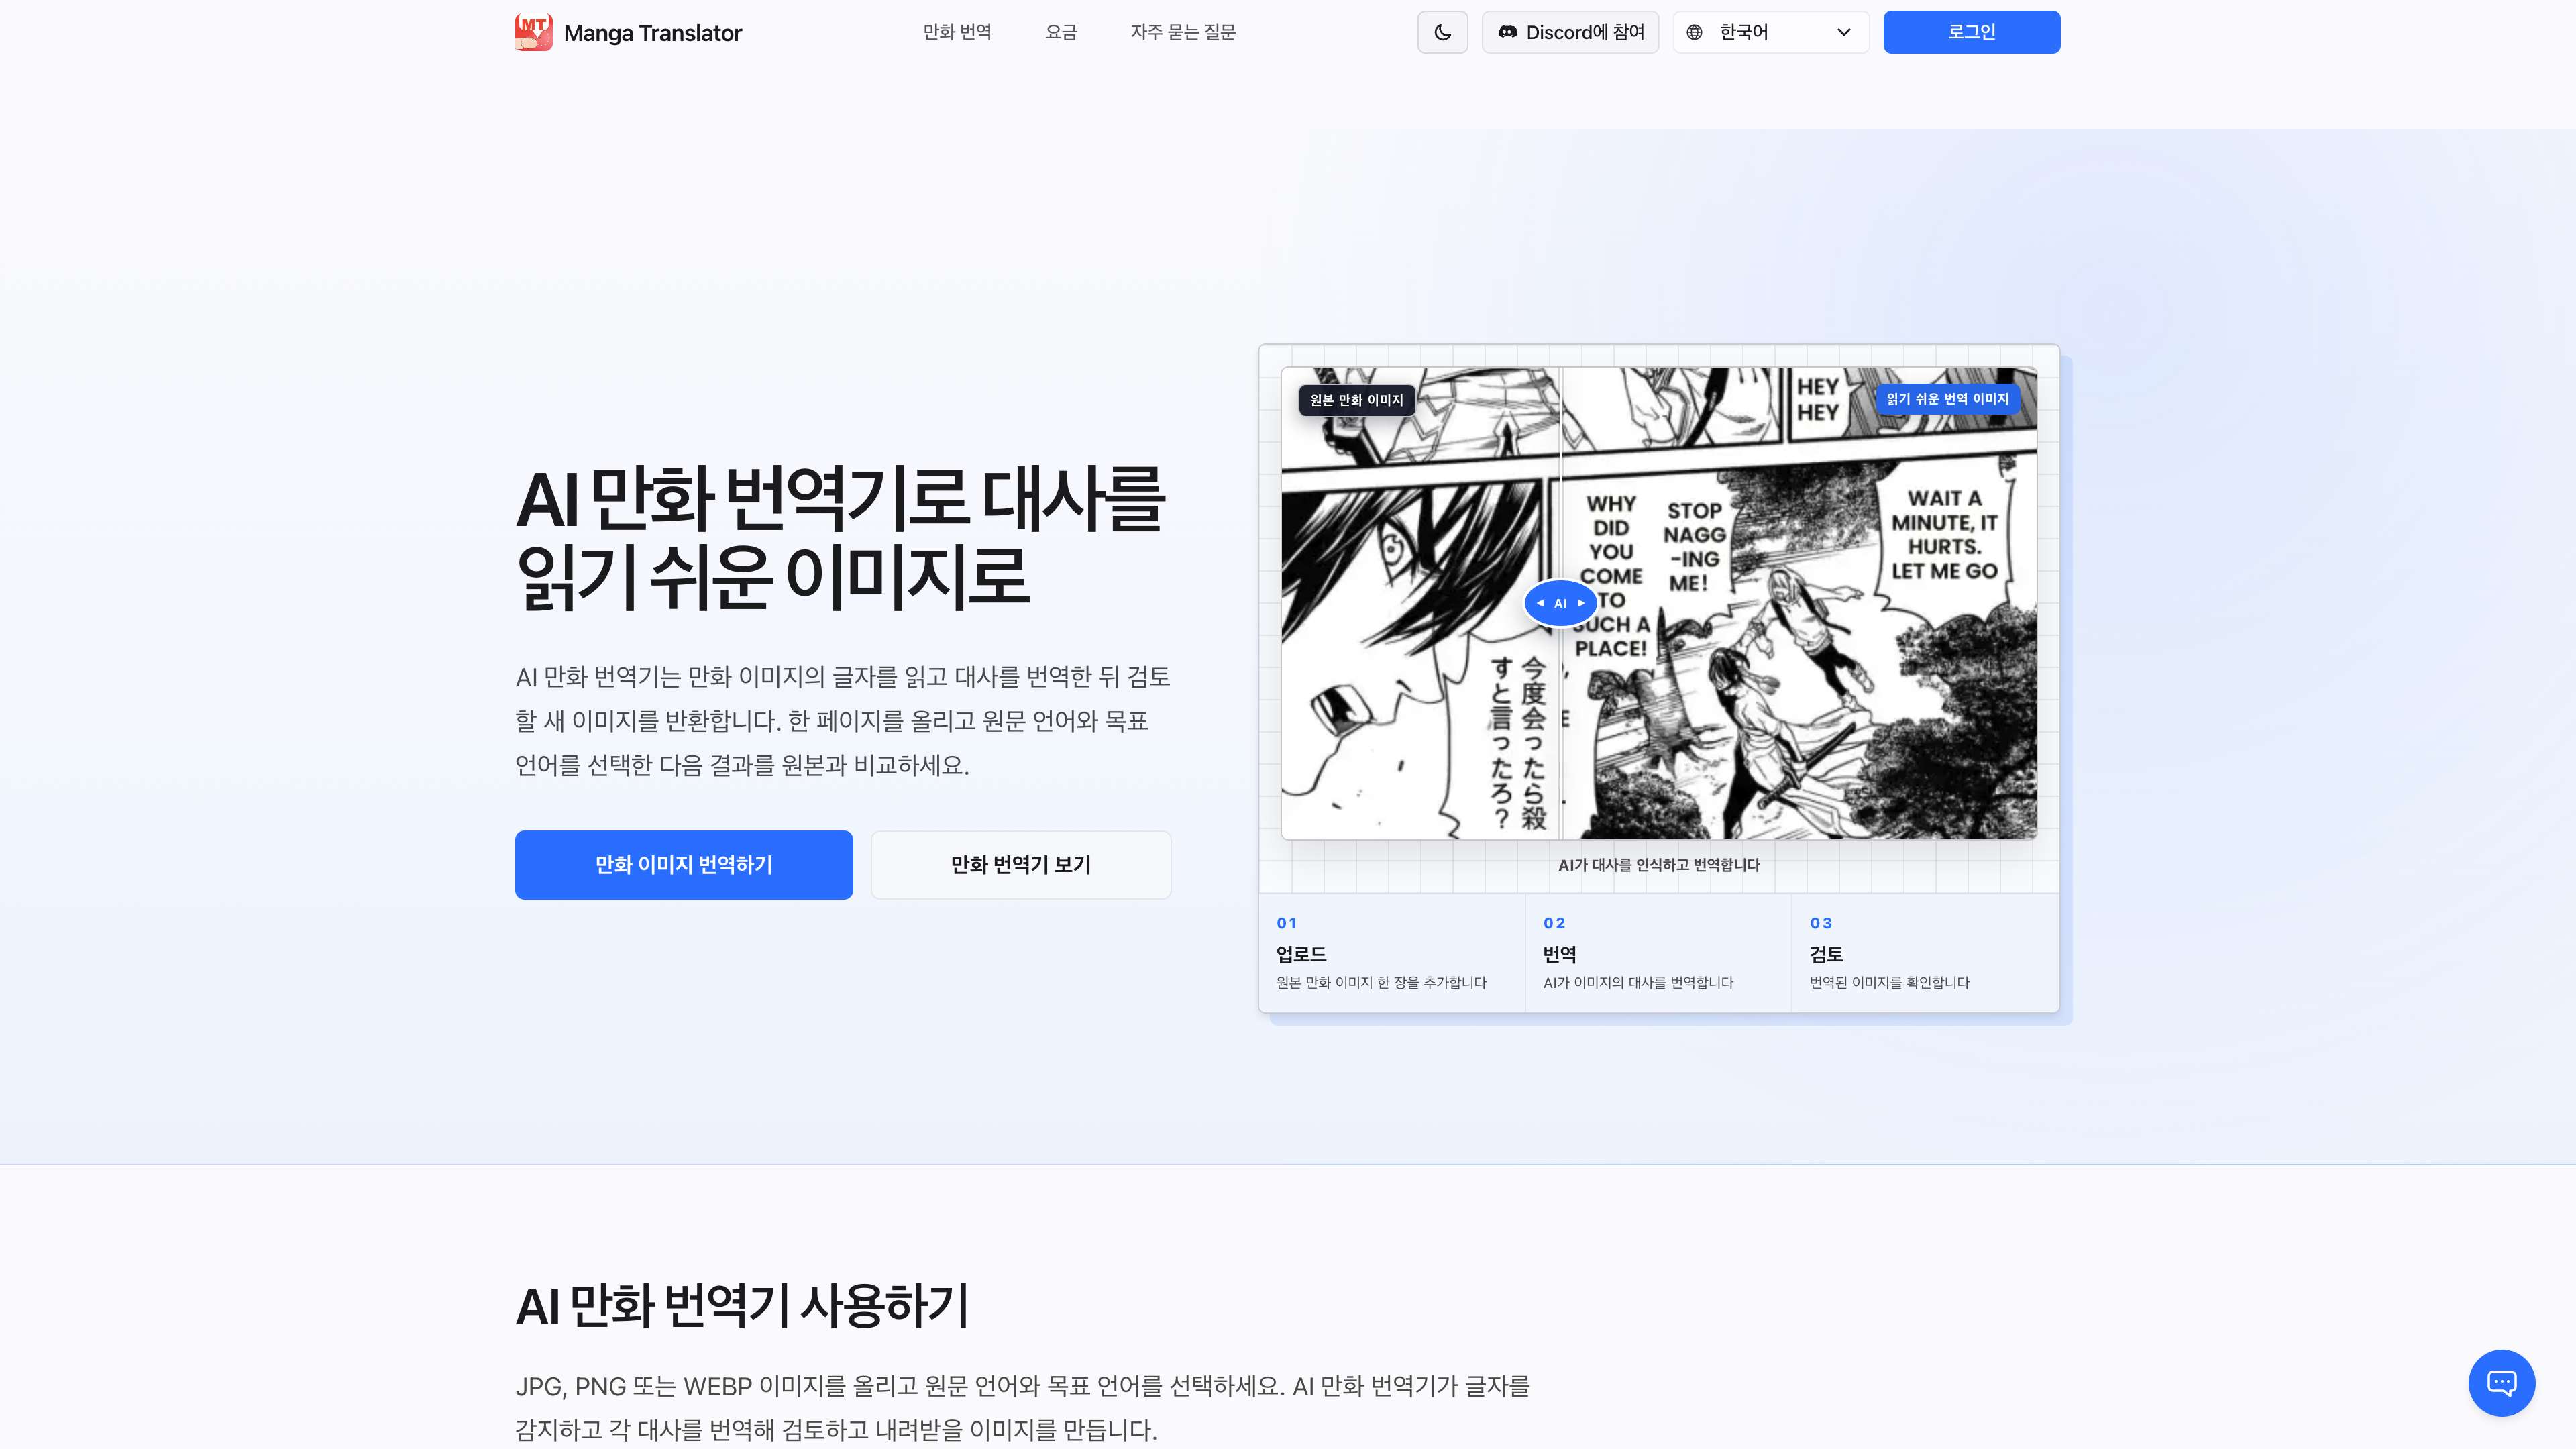Click the text 번역된 이미지를 확인합니다
Viewport: 2576px width, 1449px height.
coord(1889,983)
